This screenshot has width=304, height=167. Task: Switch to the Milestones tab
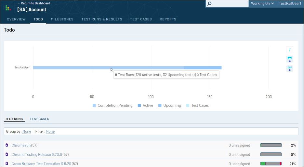tap(62, 19)
